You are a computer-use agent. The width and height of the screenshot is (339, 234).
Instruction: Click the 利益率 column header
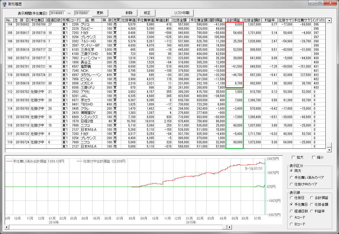point(270,20)
